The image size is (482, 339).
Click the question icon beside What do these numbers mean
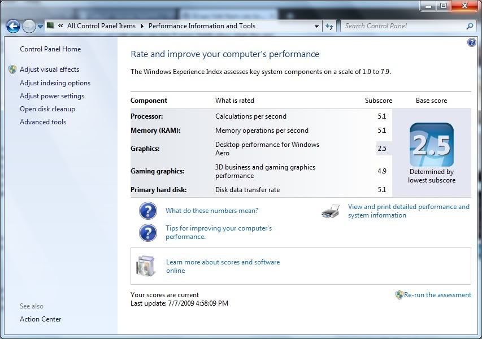(x=148, y=211)
